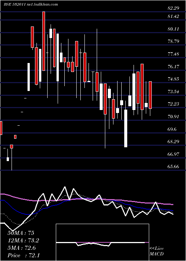This screenshot has height=261, width=186.
Task: Select the 70.91 price axis label
Action: click(173, 116)
